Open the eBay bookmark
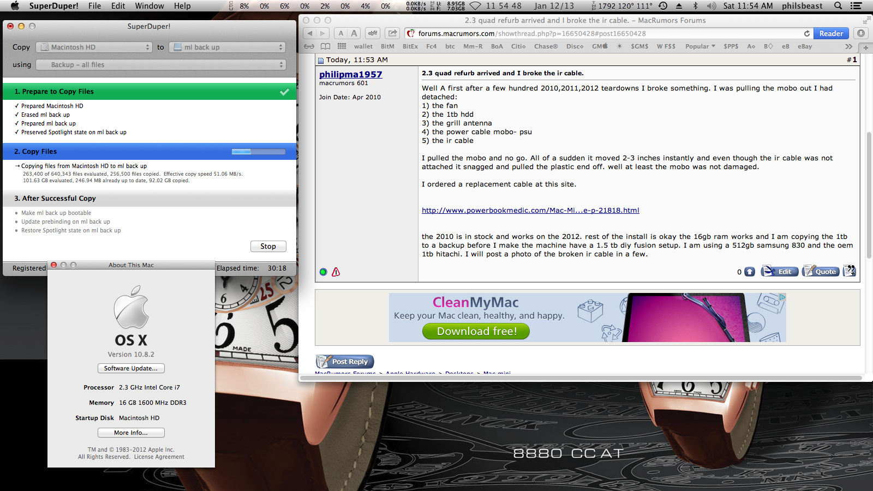Image resolution: width=873 pixels, height=491 pixels. tap(805, 46)
